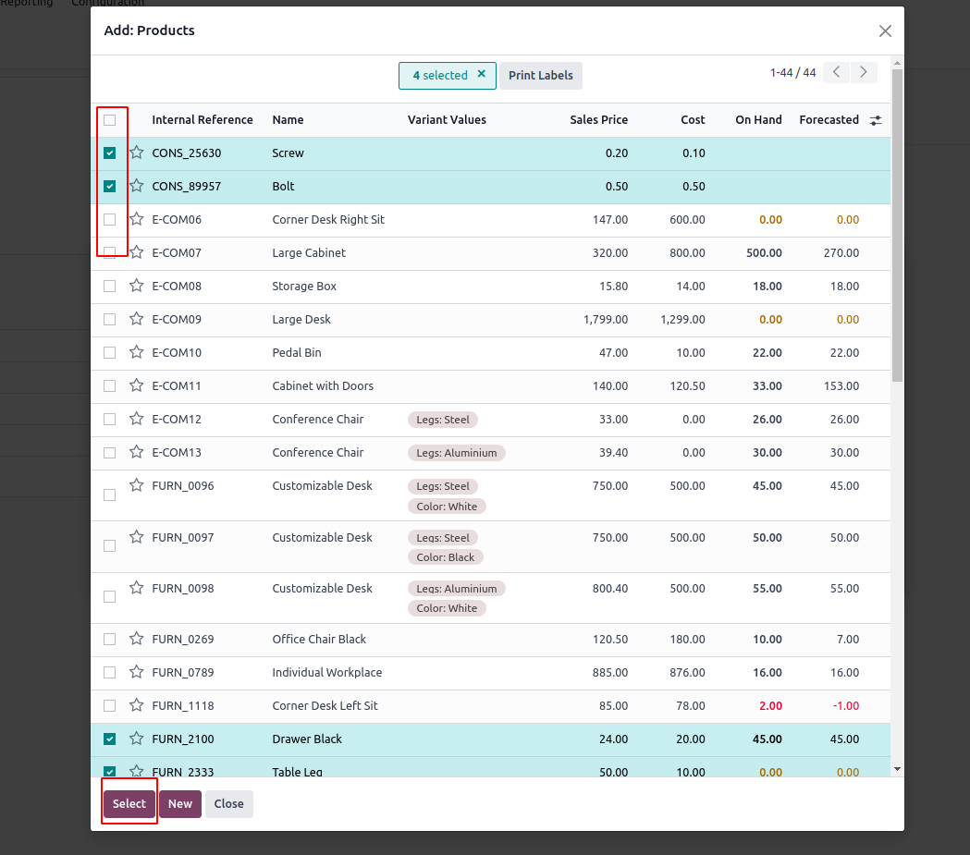
Task: Toggle the Drawer Black favorite star
Action: point(137,739)
